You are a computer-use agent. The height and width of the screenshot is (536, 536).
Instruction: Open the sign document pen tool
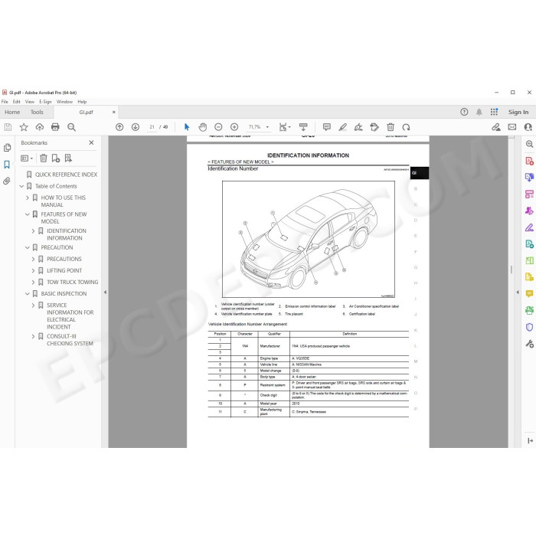click(x=358, y=127)
